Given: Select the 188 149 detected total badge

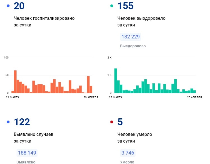Looking at the screenshot, I should [27, 153].
